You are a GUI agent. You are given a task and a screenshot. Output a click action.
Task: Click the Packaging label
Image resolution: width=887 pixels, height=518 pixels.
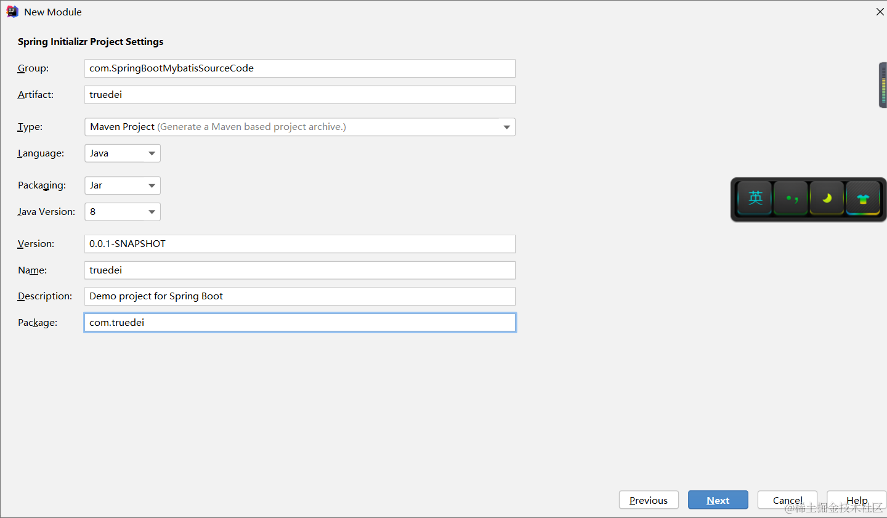pos(42,185)
